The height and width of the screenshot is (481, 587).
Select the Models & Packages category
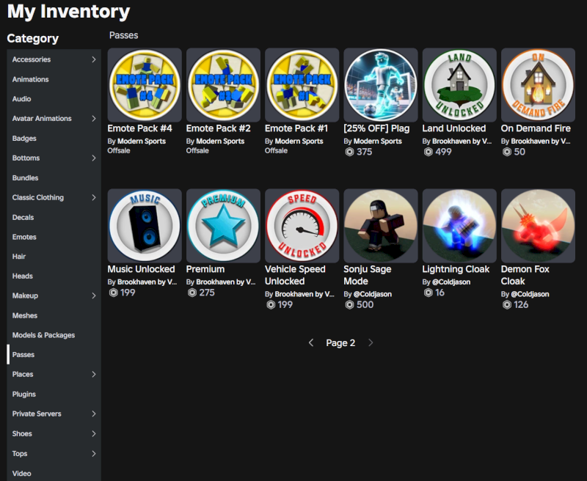point(54,335)
